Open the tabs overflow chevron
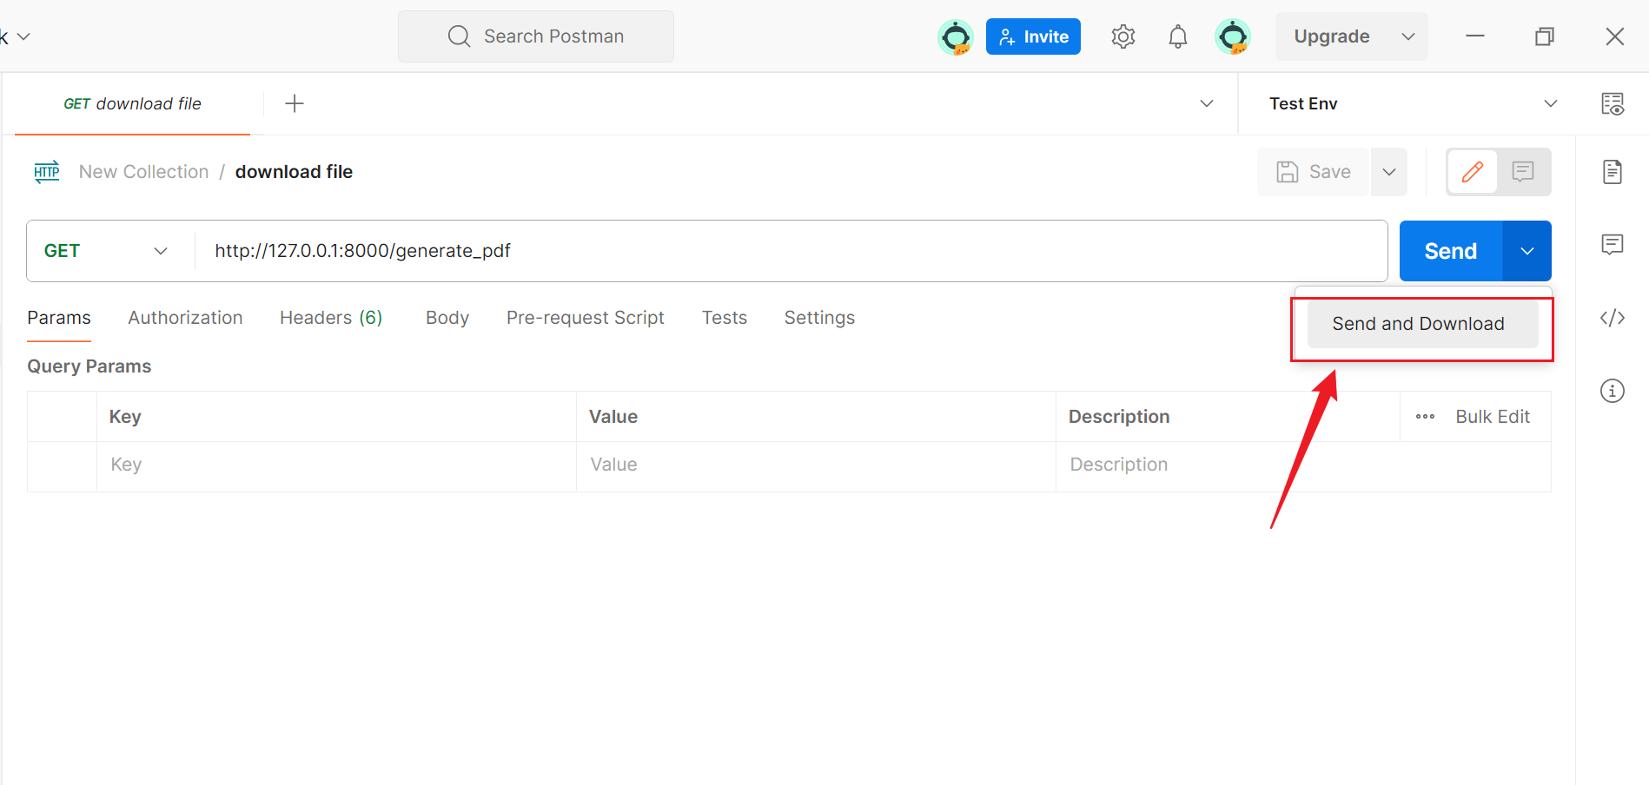 (x=1207, y=103)
